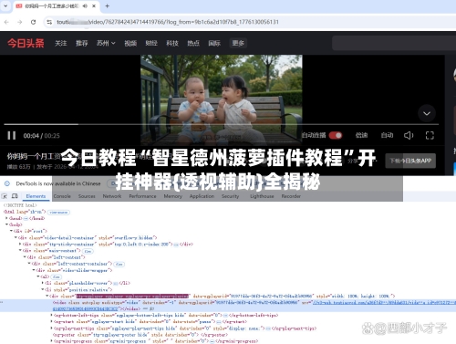Switch to the Application tab in DevTools
This screenshot has width=456, height=344.
(202, 196)
